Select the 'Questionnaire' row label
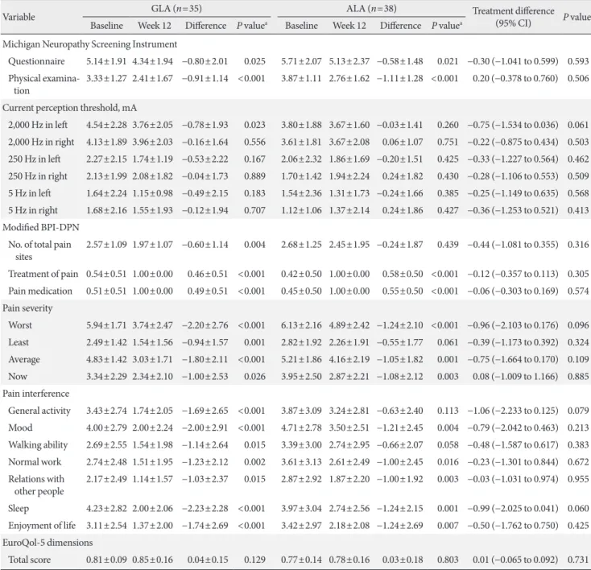Screen dimensions: 591x570 pos(36,61)
